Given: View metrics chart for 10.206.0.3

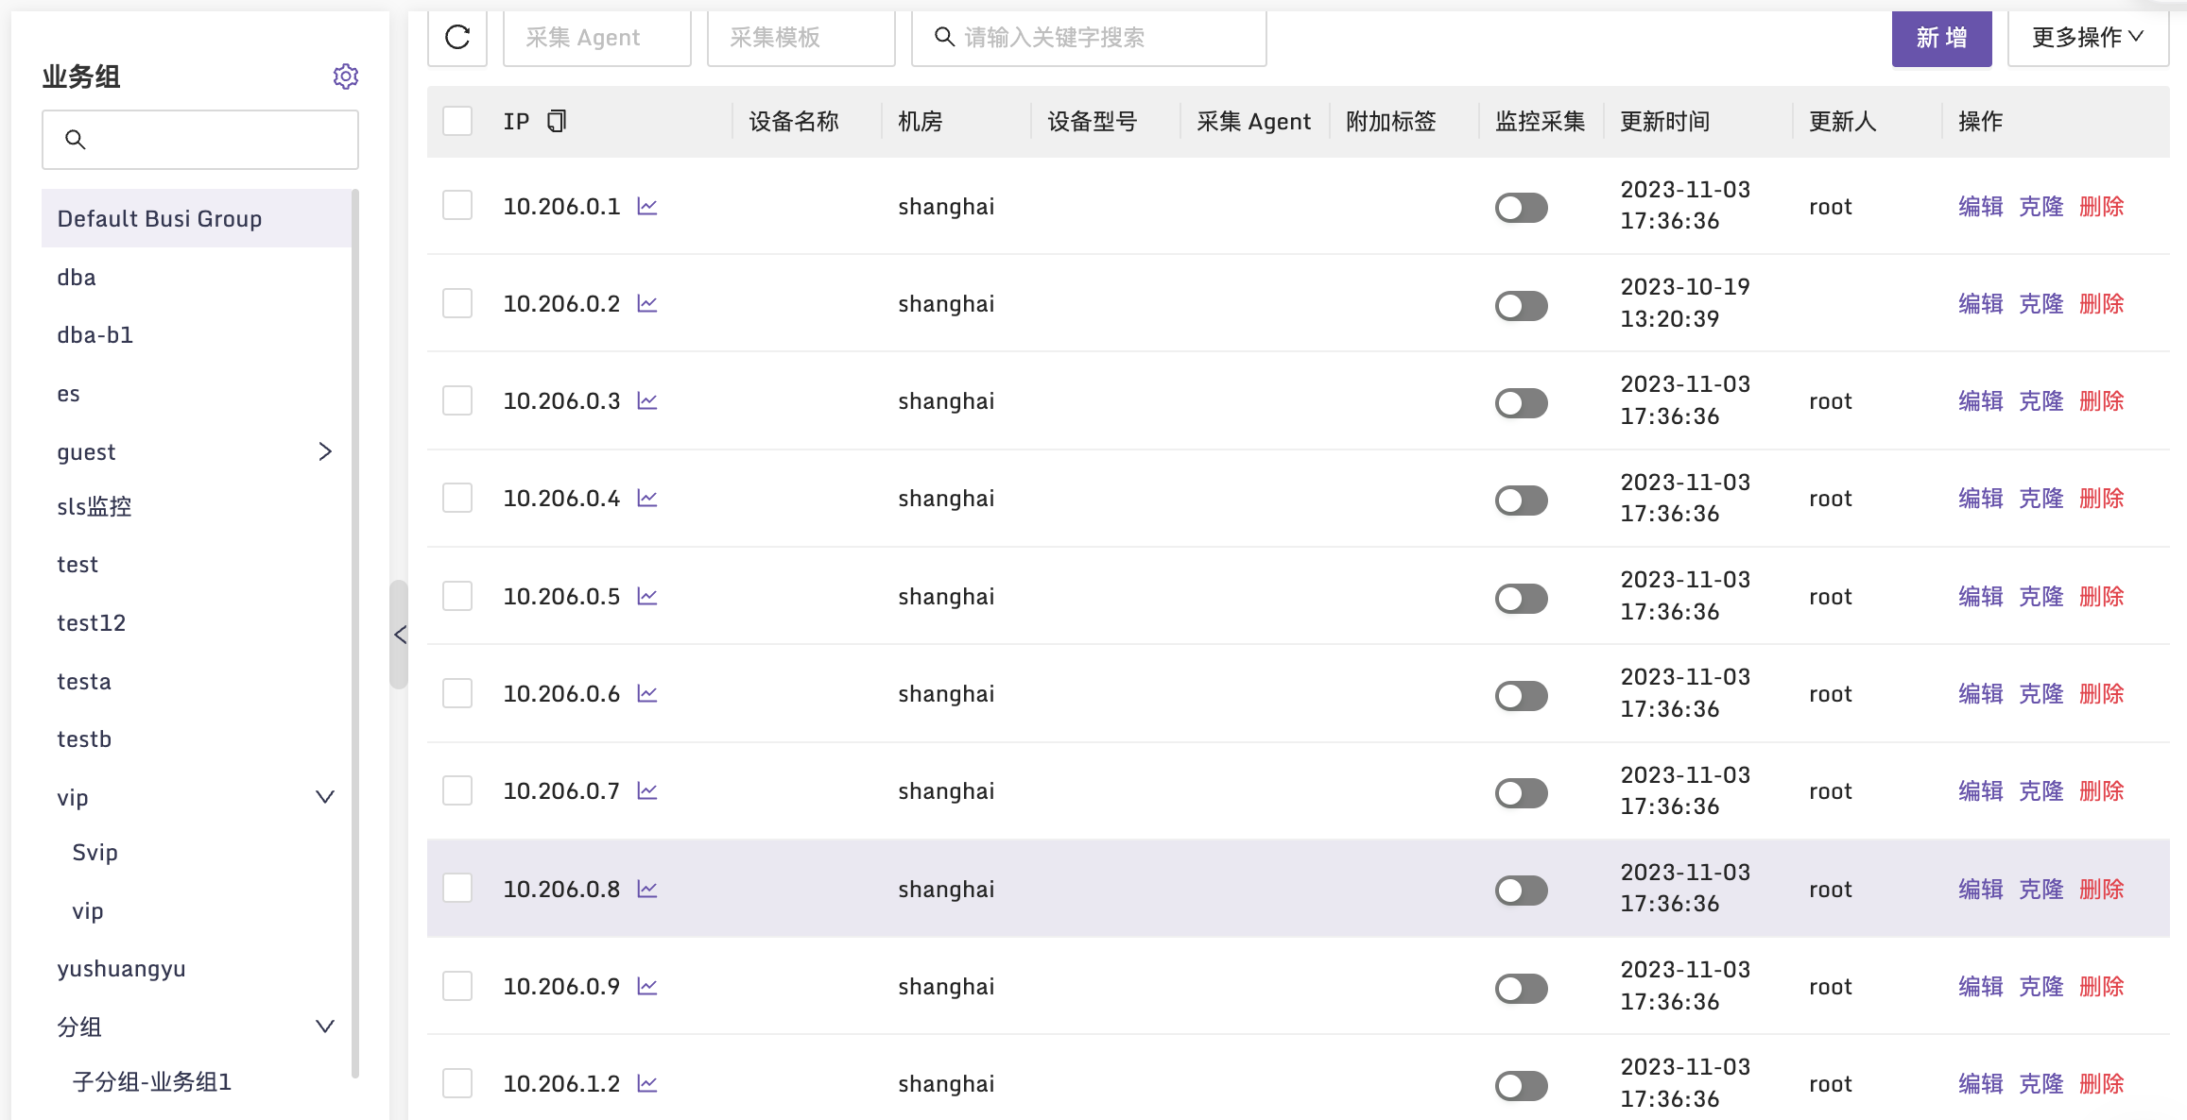Looking at the screenshot, I should coord(647,399).
